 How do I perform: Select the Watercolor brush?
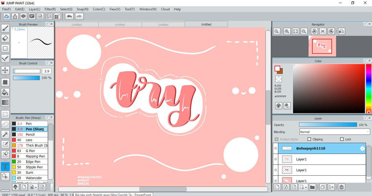click(x=30, y=178)
